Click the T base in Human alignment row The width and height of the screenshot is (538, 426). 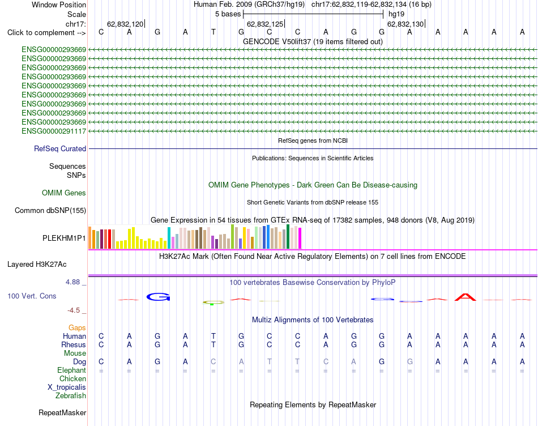pos(214,336)
